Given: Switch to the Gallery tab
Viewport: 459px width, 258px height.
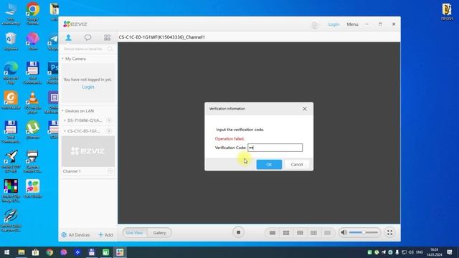Looking at the screenshot, I should pos(159,233).
